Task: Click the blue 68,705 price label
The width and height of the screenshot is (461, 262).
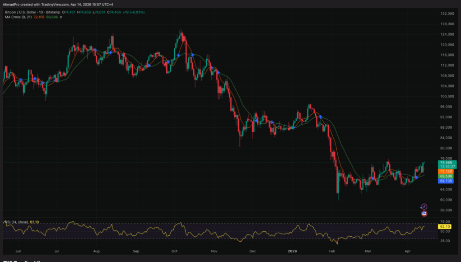Action: (x=445, y=181)
